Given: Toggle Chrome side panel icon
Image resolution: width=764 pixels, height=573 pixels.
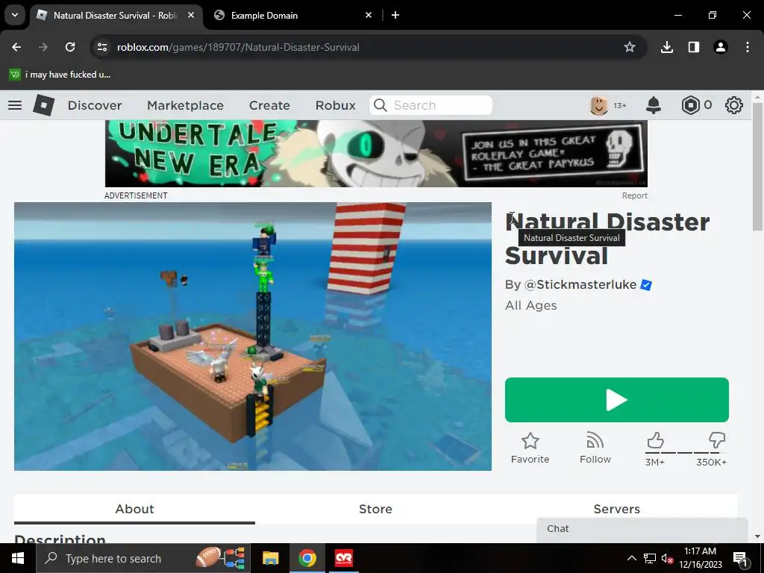Looking at the screenshot, I should 694,47.
